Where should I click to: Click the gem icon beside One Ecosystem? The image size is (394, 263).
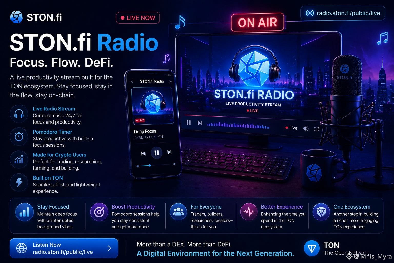click(x=321, y=212)
